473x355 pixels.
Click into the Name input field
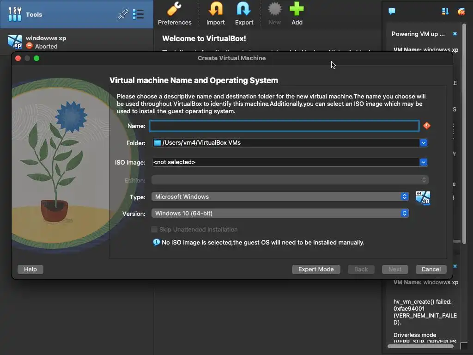(x=284, y=126)
